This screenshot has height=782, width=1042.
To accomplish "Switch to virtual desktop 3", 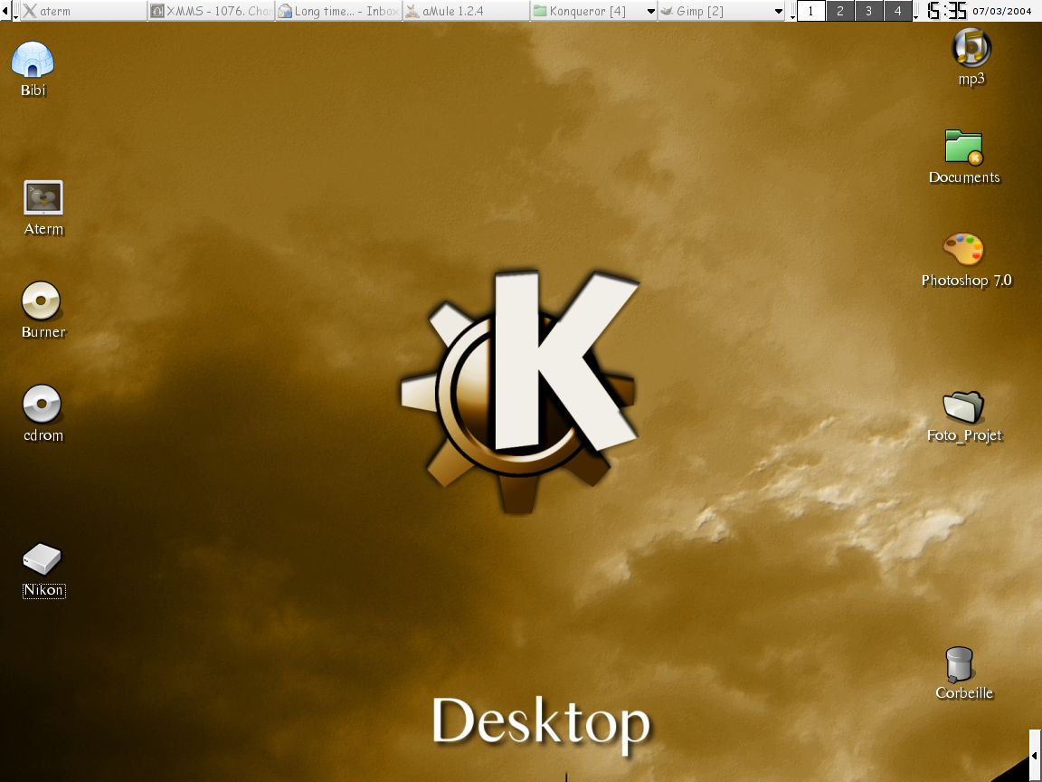I will 868,11.
